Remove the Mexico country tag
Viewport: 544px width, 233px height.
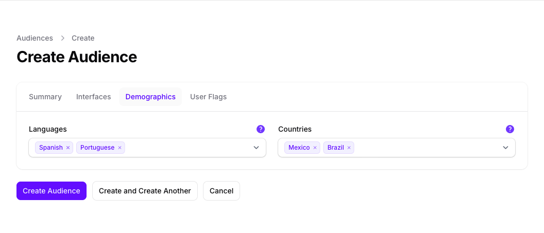point(315,148)
